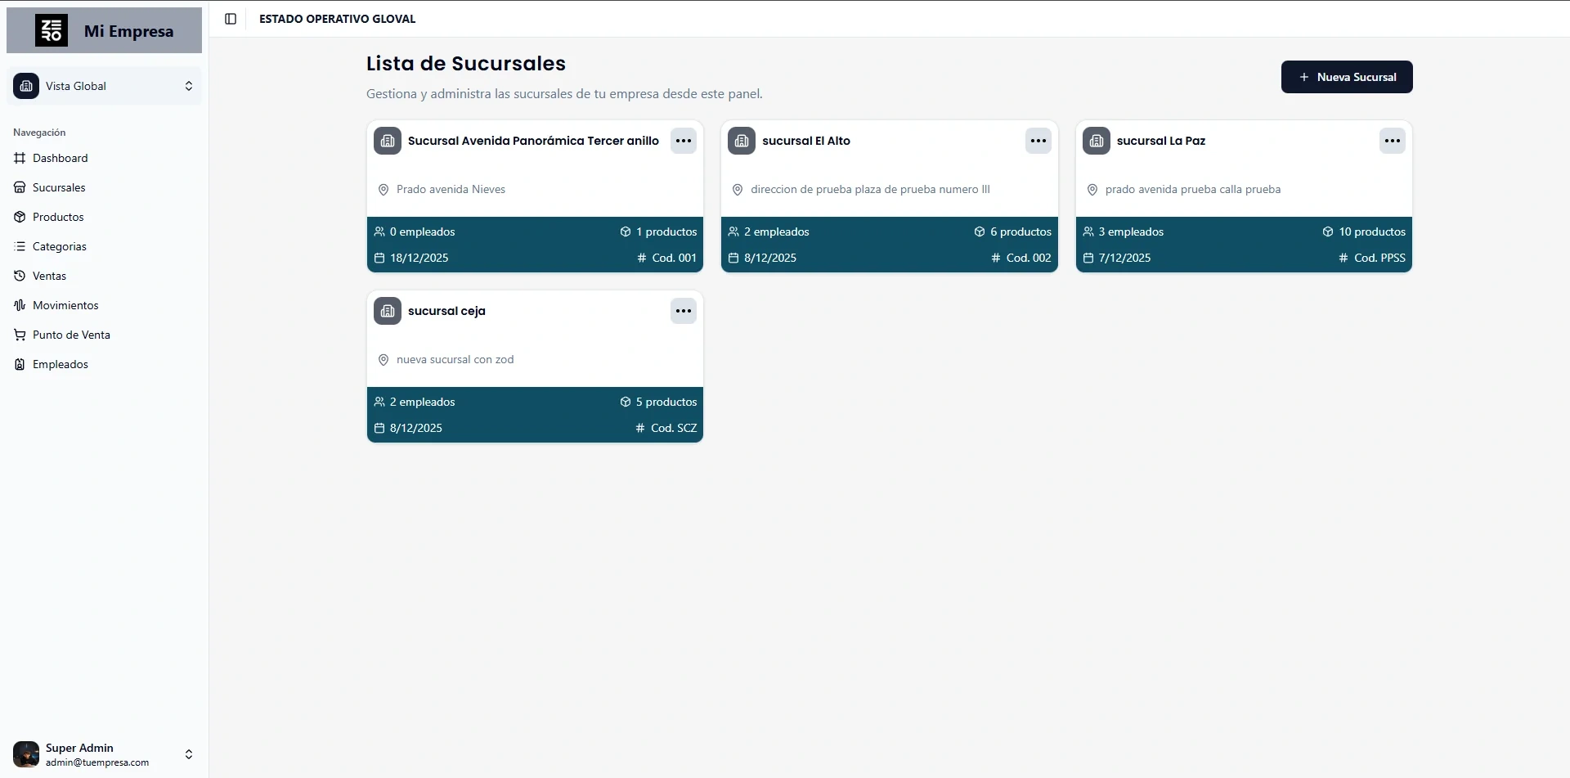Toggle the sidebar panel icon

pyautogui.click(x=231, y=19)
